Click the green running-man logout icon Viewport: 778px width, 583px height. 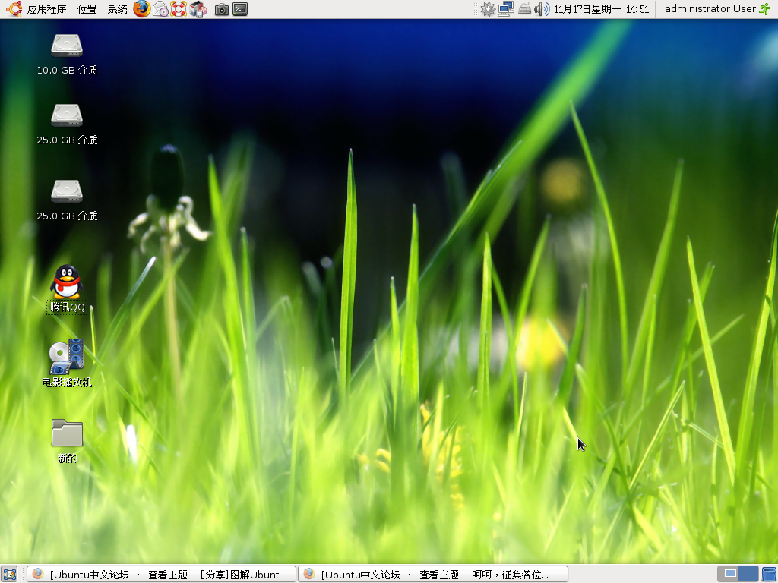point(766,9)
